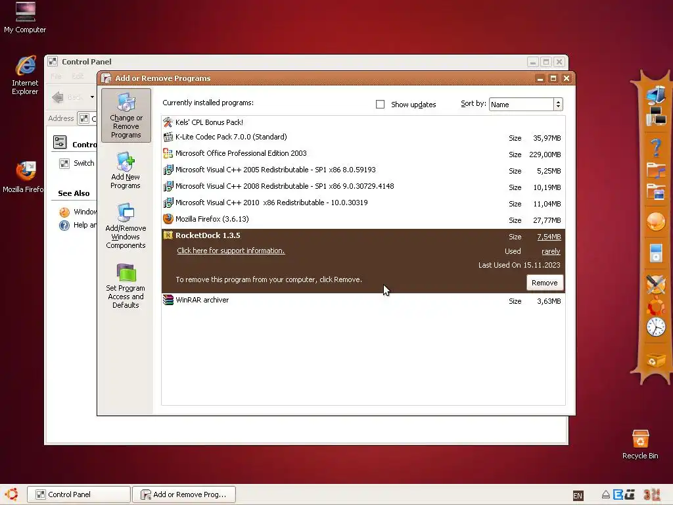Open the Recycle Bin on the desktop

click(640, 445)
